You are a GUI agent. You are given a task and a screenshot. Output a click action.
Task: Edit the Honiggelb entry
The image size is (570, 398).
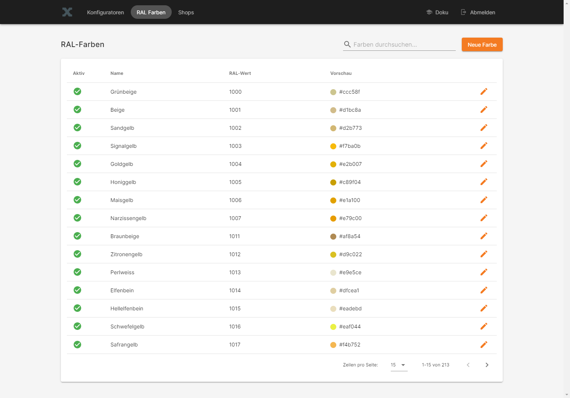484,182
